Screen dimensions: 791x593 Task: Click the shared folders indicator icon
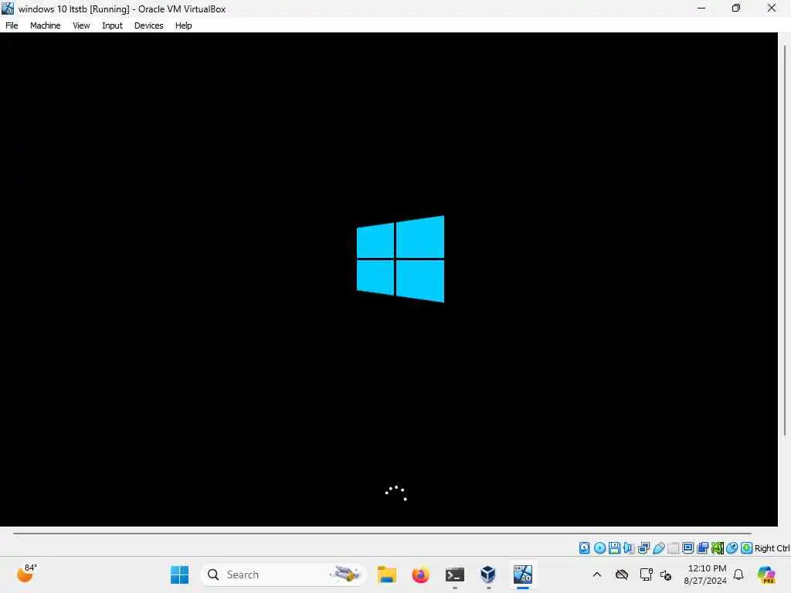[x=673, y=548]
